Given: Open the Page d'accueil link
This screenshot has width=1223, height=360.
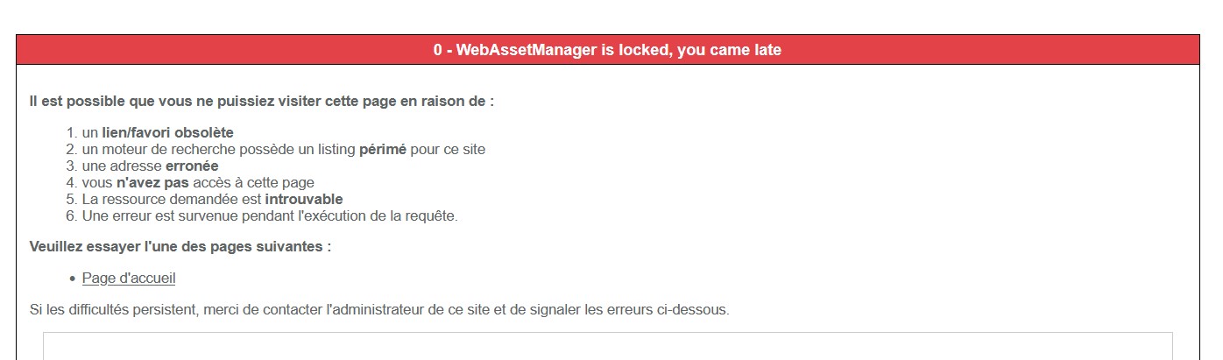Looking at the screenshot, I should pos(129,279).
